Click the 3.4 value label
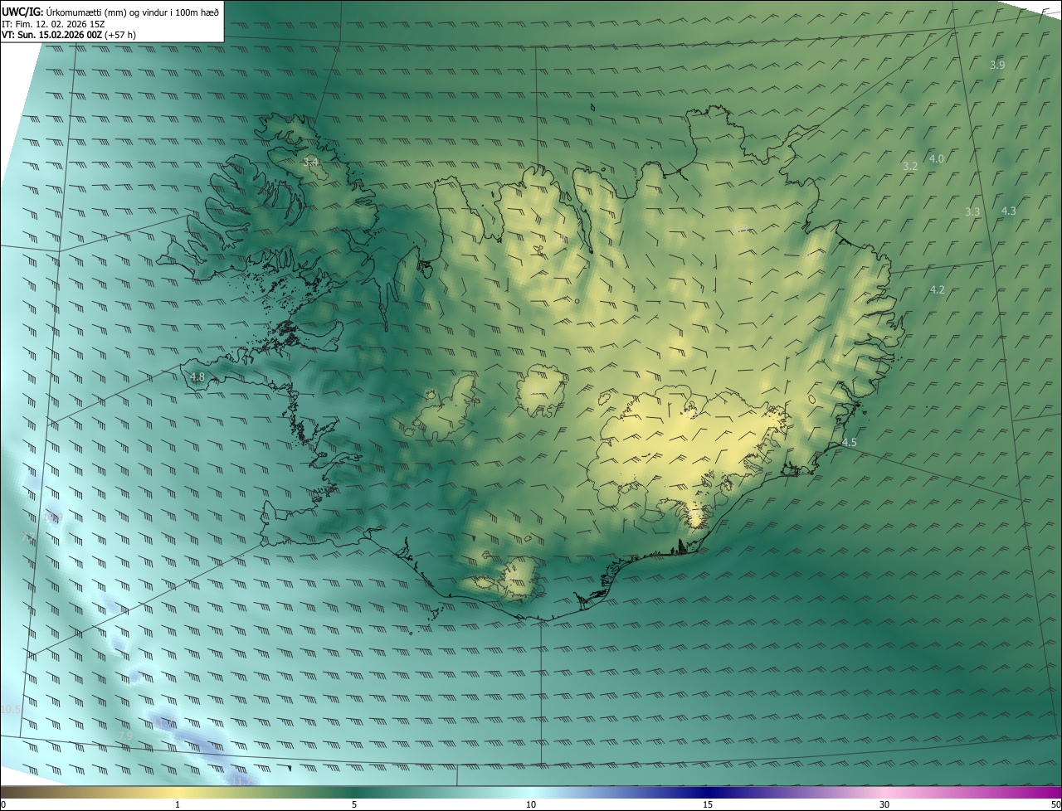The height and width of the screenshot is (811, 1062). coord(310,162)
